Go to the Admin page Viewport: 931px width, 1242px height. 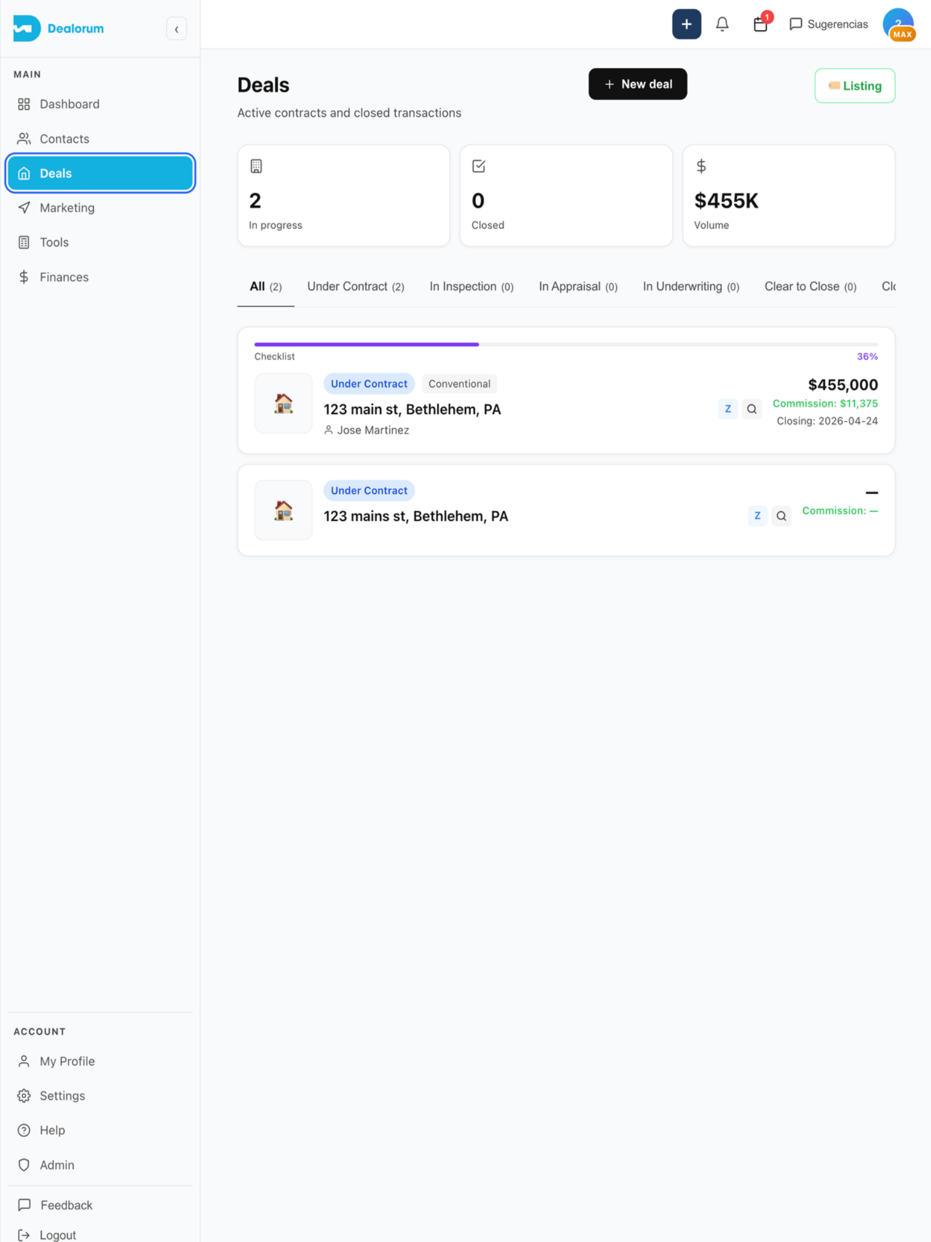pyautogui.click(x=100, y=1165)
